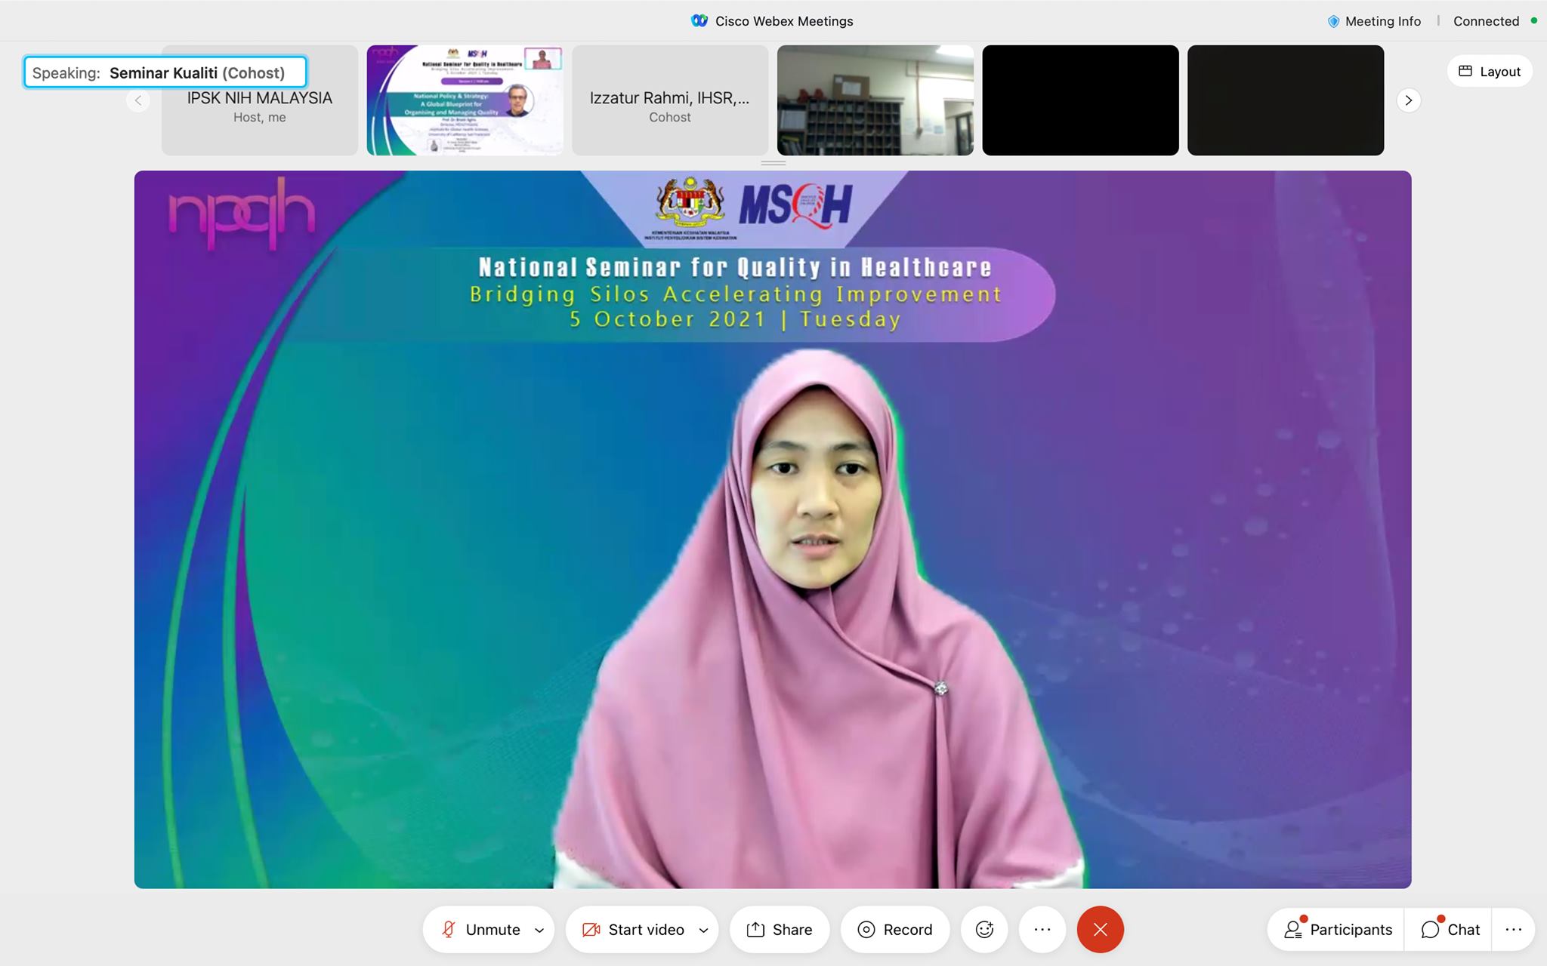The width and height of the screenshot is (1547, 966).
Task: Open the Chat panel
Action: 1450,929
